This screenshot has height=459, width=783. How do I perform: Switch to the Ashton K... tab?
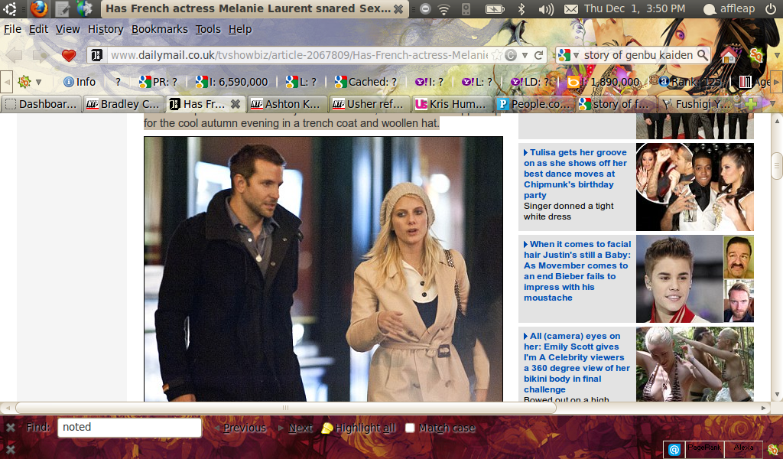288,104
